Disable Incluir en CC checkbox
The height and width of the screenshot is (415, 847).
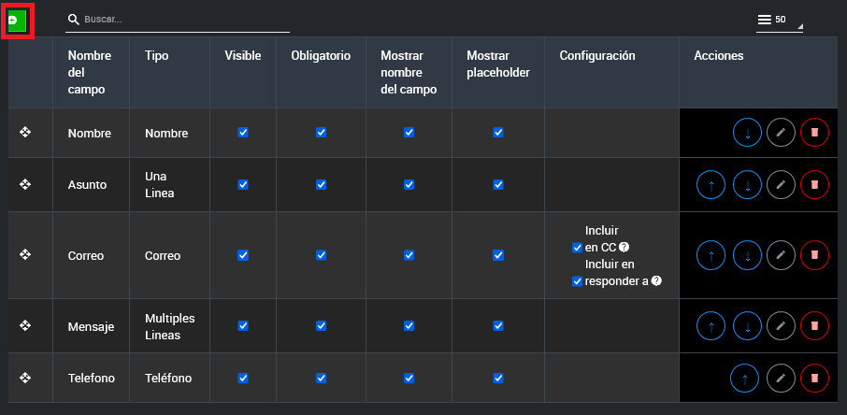[x=577, y=248]
